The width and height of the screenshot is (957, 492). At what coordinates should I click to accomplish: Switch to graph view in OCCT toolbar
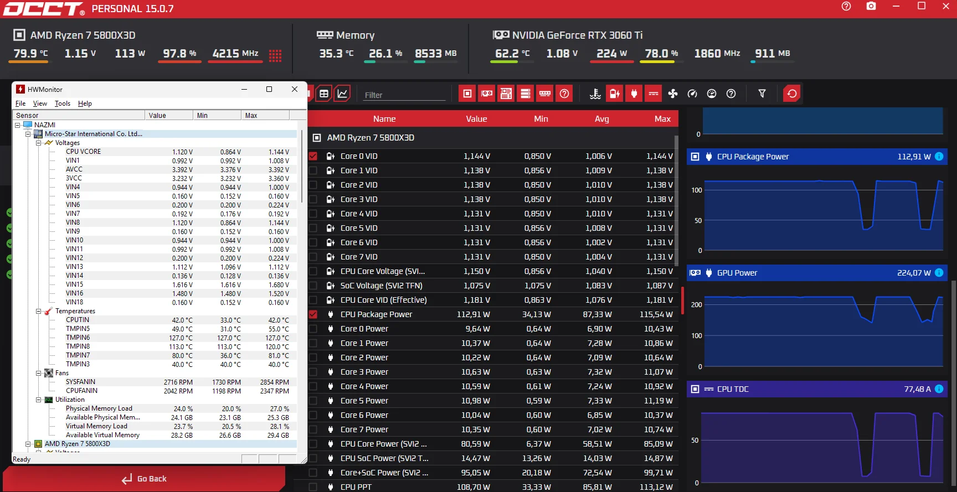343,94
